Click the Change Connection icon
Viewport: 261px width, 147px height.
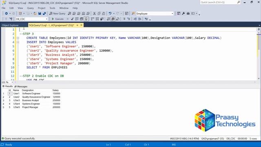[11, 19]
